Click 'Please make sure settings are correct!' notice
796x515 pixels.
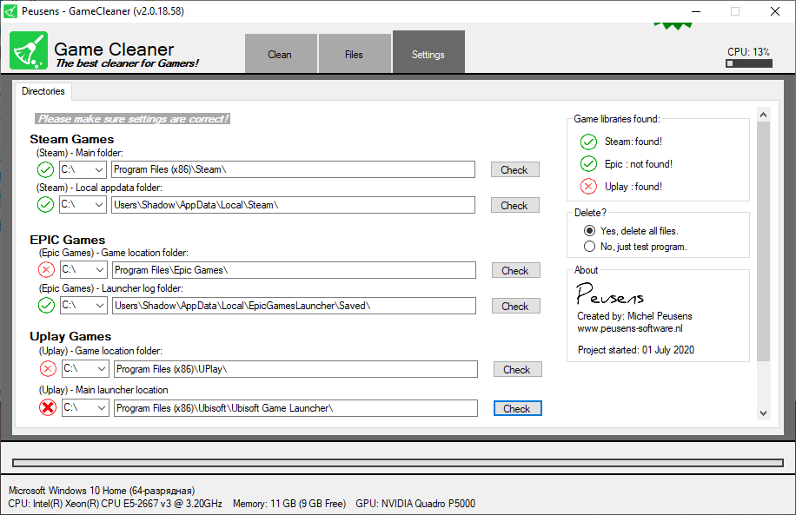coord(132,119)
